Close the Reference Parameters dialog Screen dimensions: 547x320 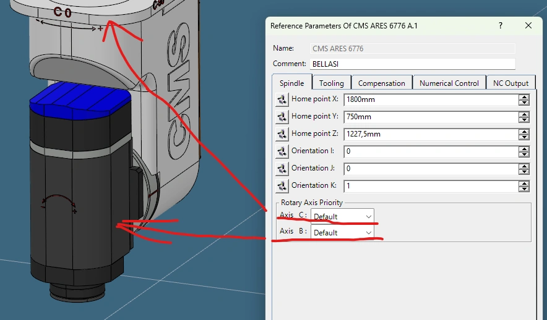coord(528,25)
